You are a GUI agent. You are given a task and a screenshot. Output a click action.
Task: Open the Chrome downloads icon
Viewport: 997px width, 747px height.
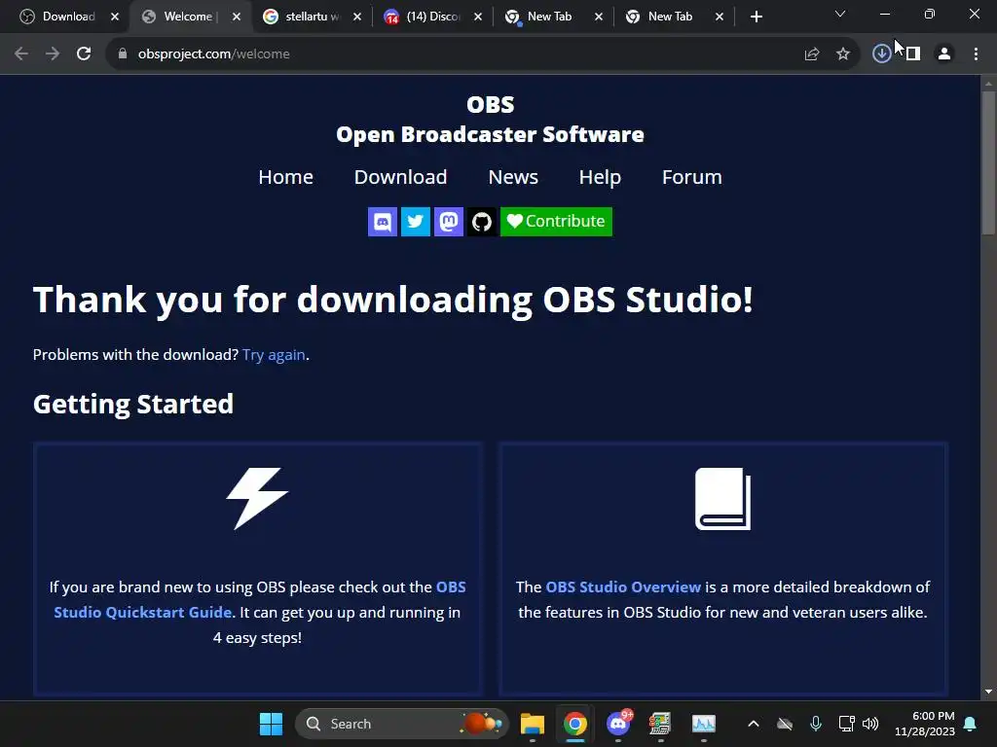click(x=881, y=54)
